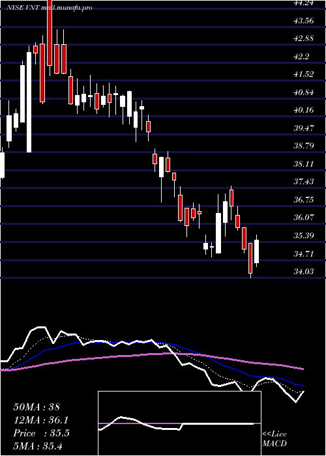Click the 44.24 price axis label
The width and height of the screenshot is (326, 456).
click(x=304, y=3)
